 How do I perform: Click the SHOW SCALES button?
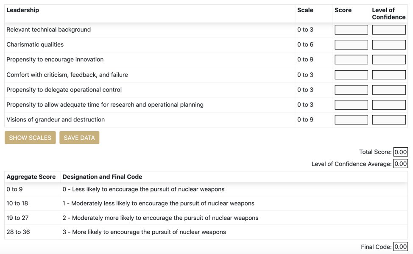pyautogui.click(x=30, y=138)
